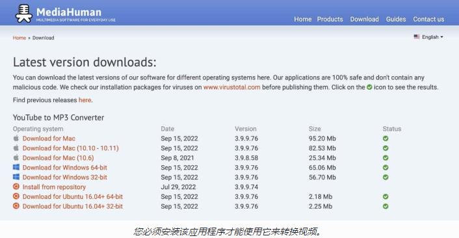Viewport: 459px width, 238px height.
Task: Open the Products menu item
Action: point(330,20)
